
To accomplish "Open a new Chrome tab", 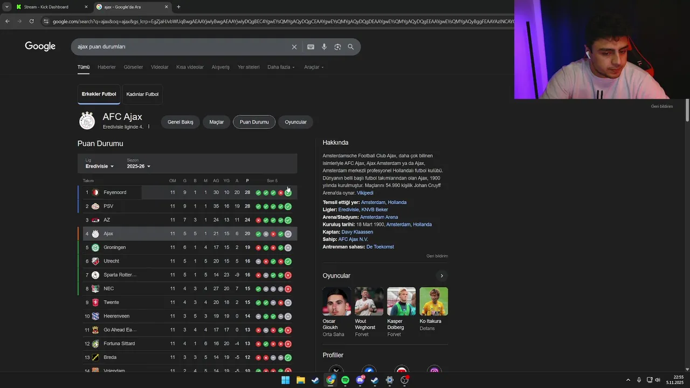I will (178, 7).
